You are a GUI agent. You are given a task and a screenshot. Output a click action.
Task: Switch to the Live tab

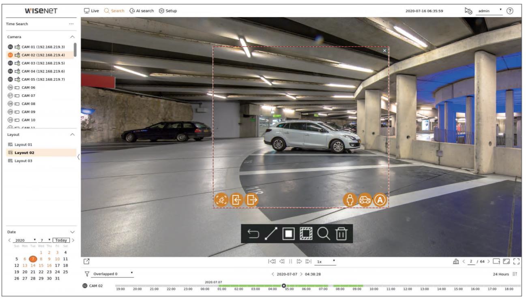(x=92, y=11)
